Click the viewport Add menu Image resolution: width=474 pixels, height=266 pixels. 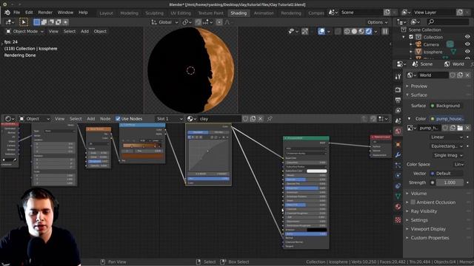click(x=84, y=31)
